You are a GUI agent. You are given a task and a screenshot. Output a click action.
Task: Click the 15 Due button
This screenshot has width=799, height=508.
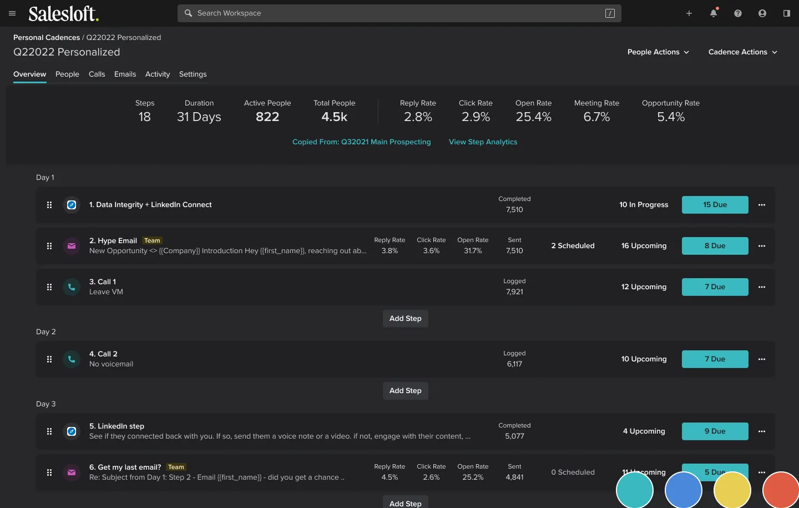pos(715,205)
